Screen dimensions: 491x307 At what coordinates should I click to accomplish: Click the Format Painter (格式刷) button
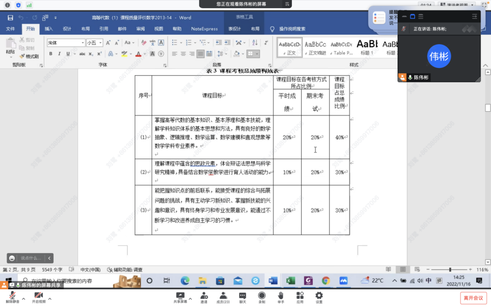coord(30,56)
